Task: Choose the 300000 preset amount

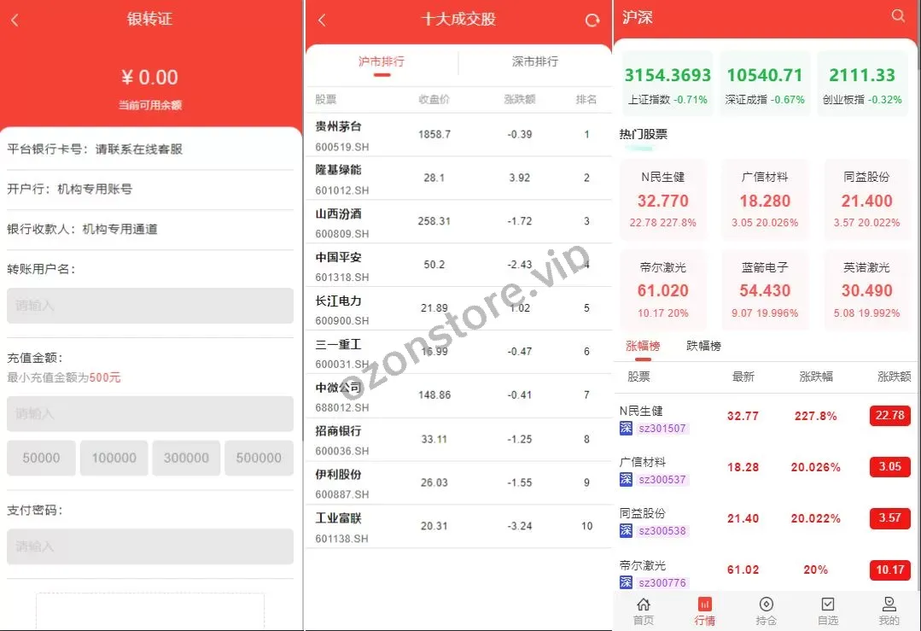Action: pos(186,458)
